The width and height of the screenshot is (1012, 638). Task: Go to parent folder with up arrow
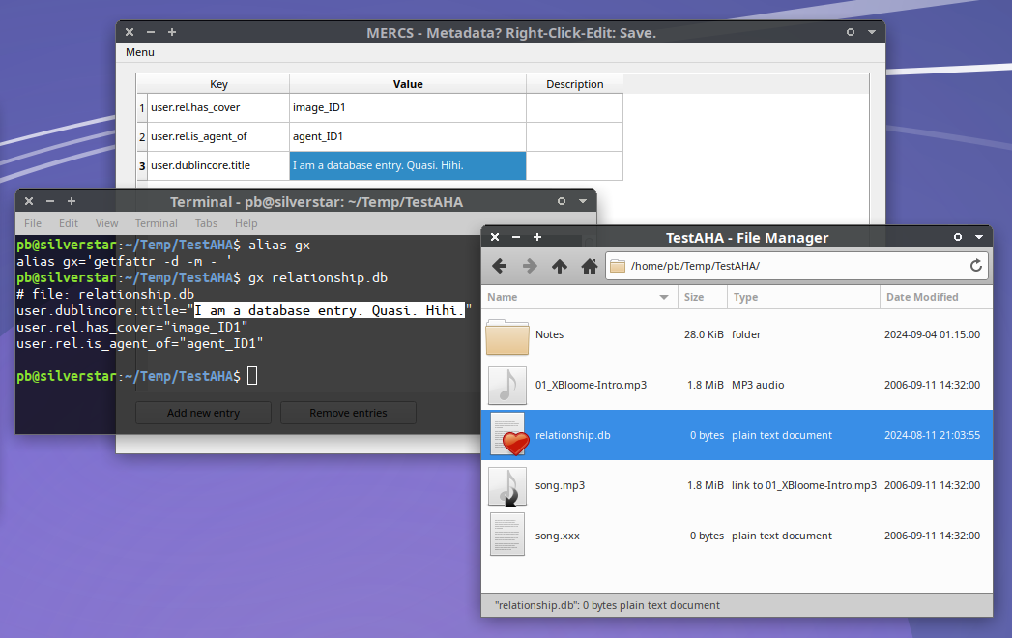point(559,266)
